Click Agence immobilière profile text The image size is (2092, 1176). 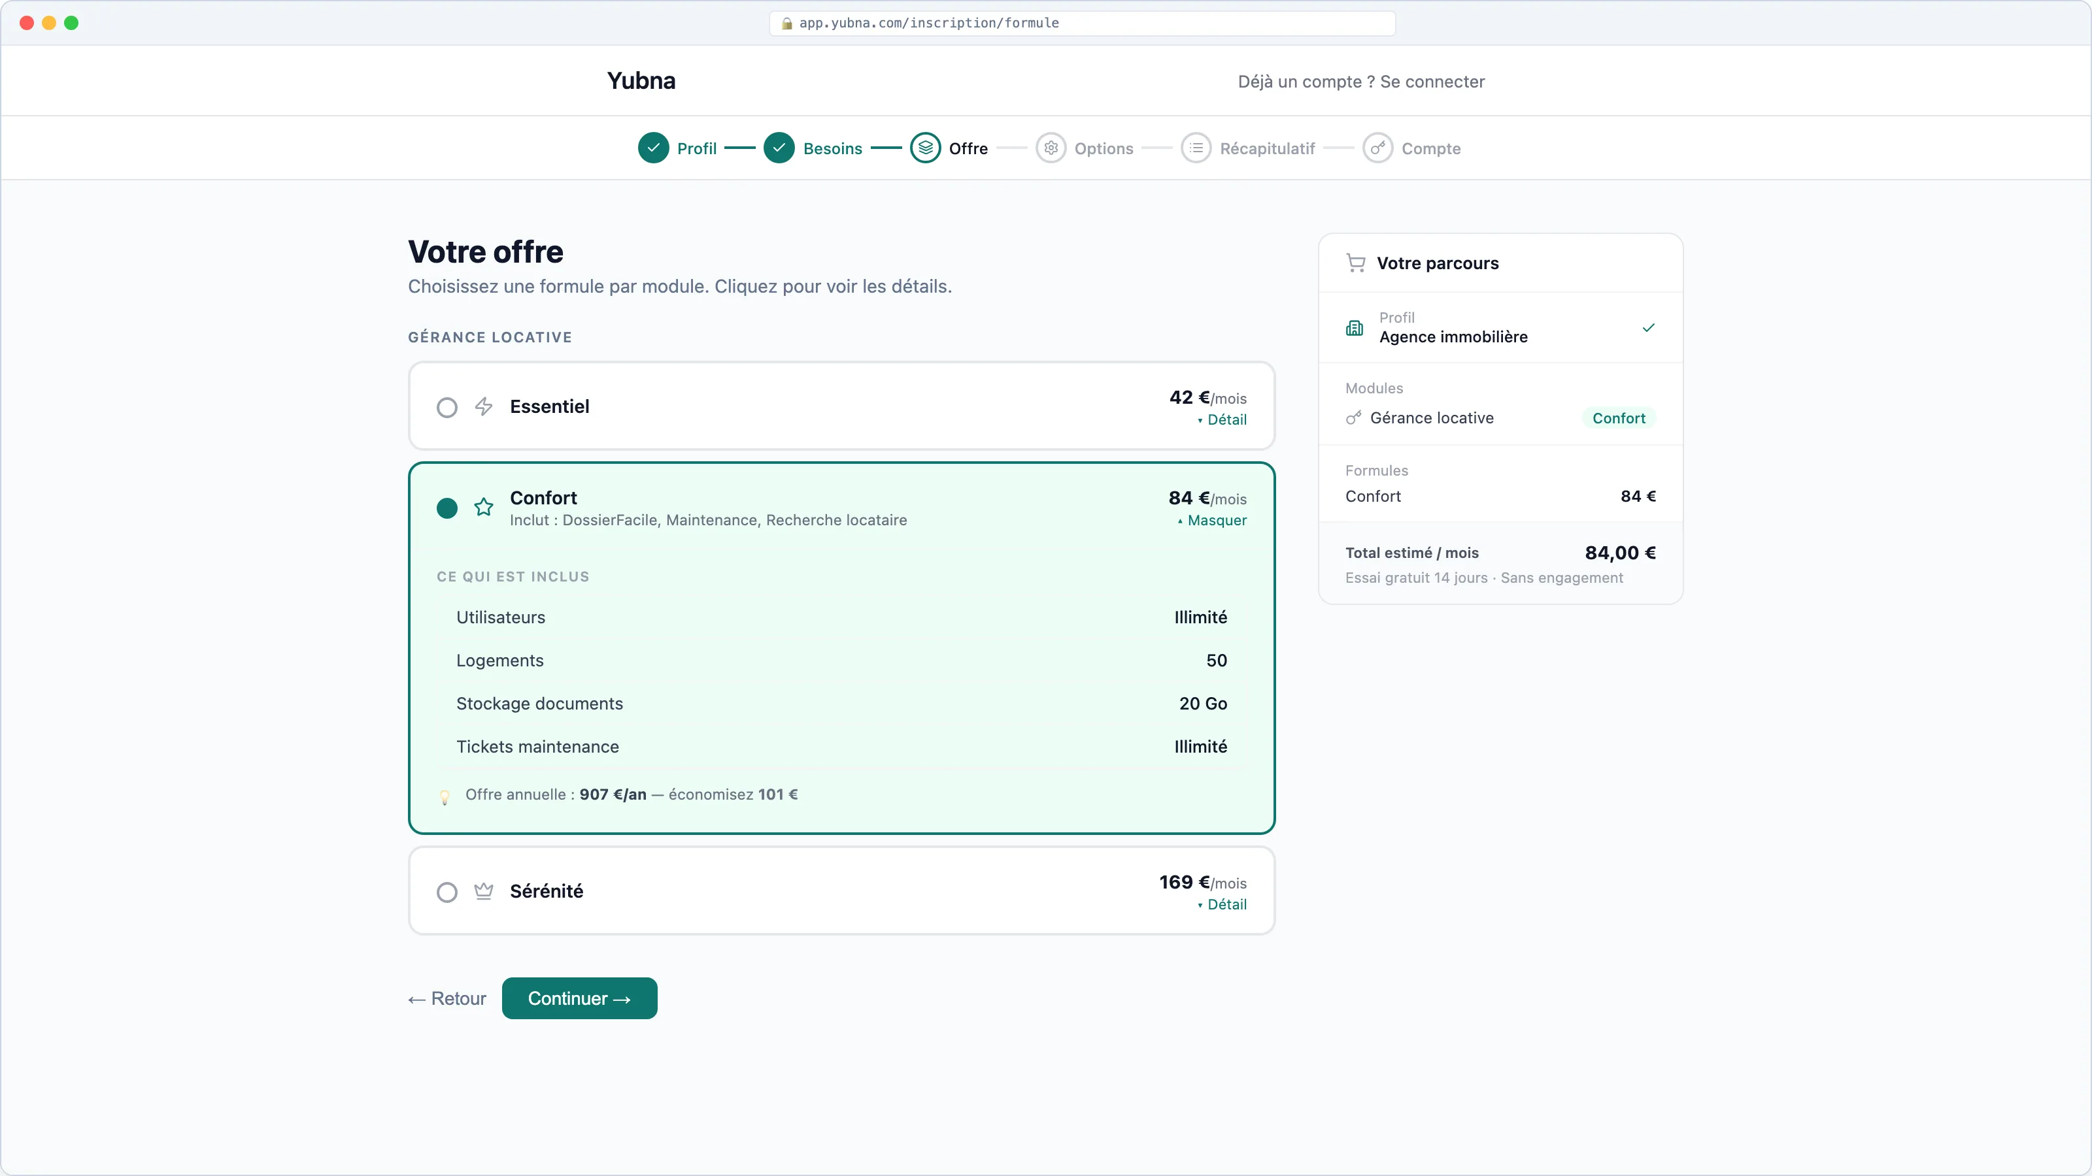click(x=1453, y=337)
